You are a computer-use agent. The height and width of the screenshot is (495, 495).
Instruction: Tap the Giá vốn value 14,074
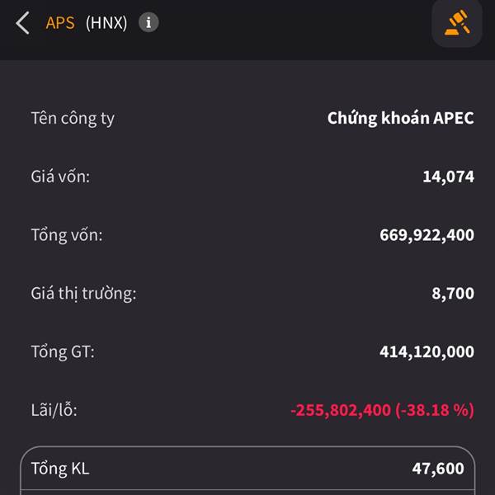pos(448,177)
